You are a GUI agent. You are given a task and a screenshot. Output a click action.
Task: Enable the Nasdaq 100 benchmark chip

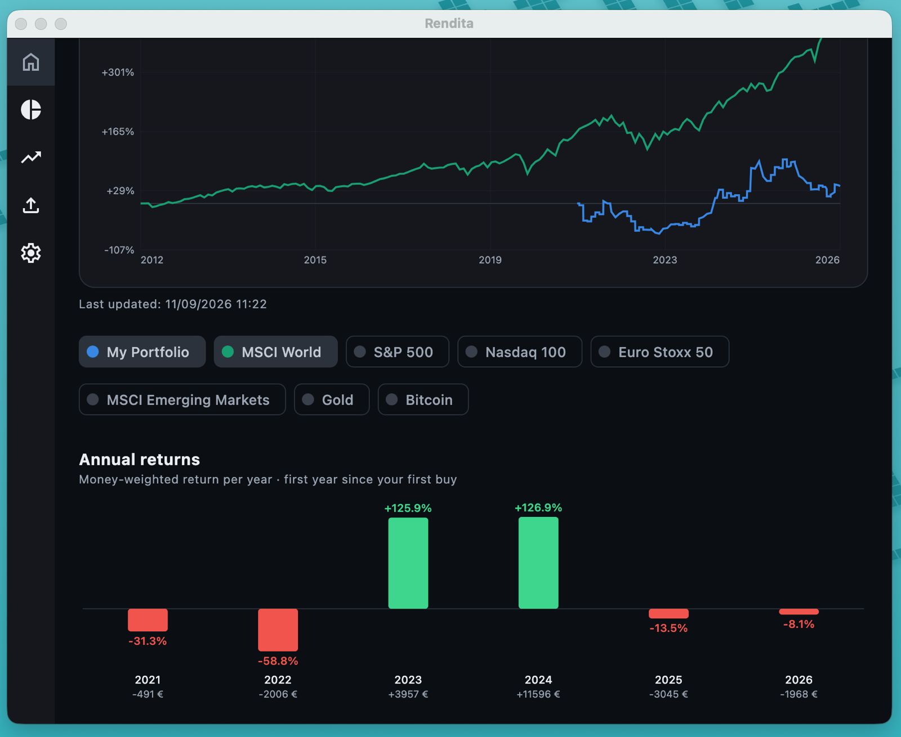(x=520, y=352)
